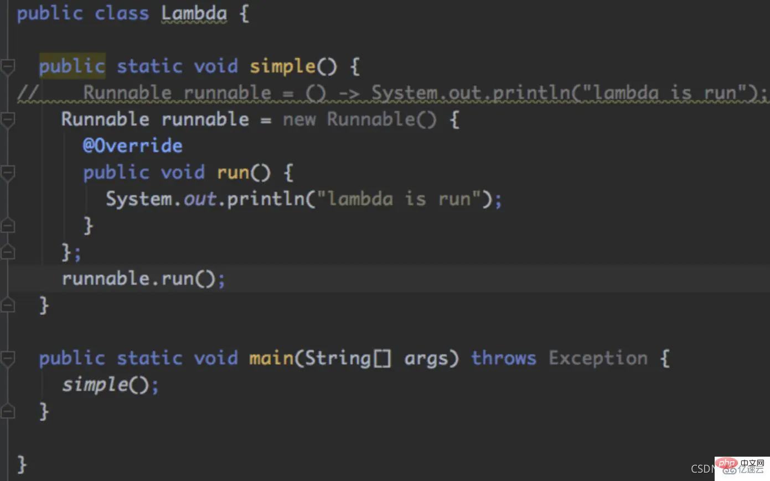Image resolution: width=770 pixels, height=481 pixels.
Task: Click the fold-end marker near closing class brace
Action: pos(8,411)
